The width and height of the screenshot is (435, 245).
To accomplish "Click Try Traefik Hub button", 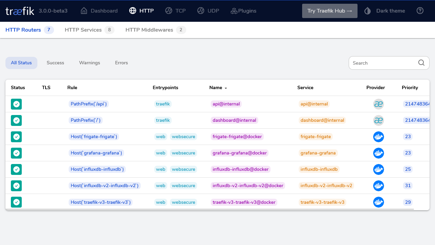I will 330,11.
